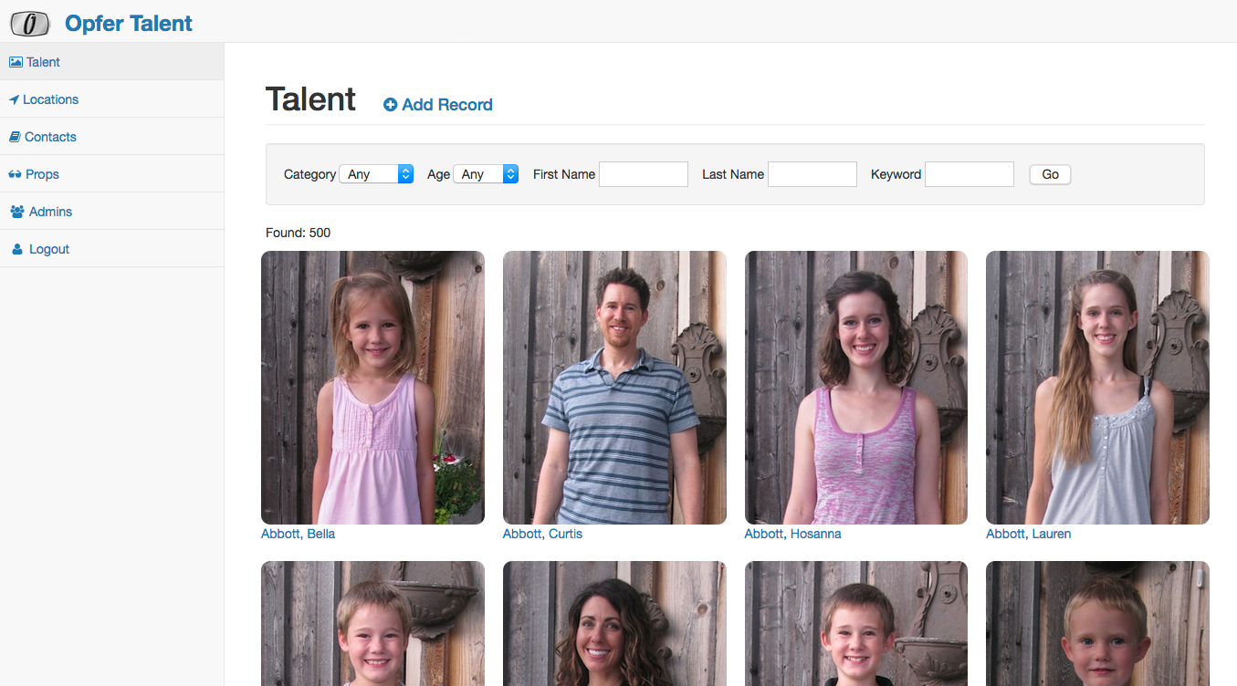Viewport: 1237px width, 686px height.
Task: Open the Category dropdown filter
Action: click(376, 174)
